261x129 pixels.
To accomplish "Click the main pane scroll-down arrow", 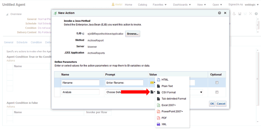I will click(x=258, y=122).
